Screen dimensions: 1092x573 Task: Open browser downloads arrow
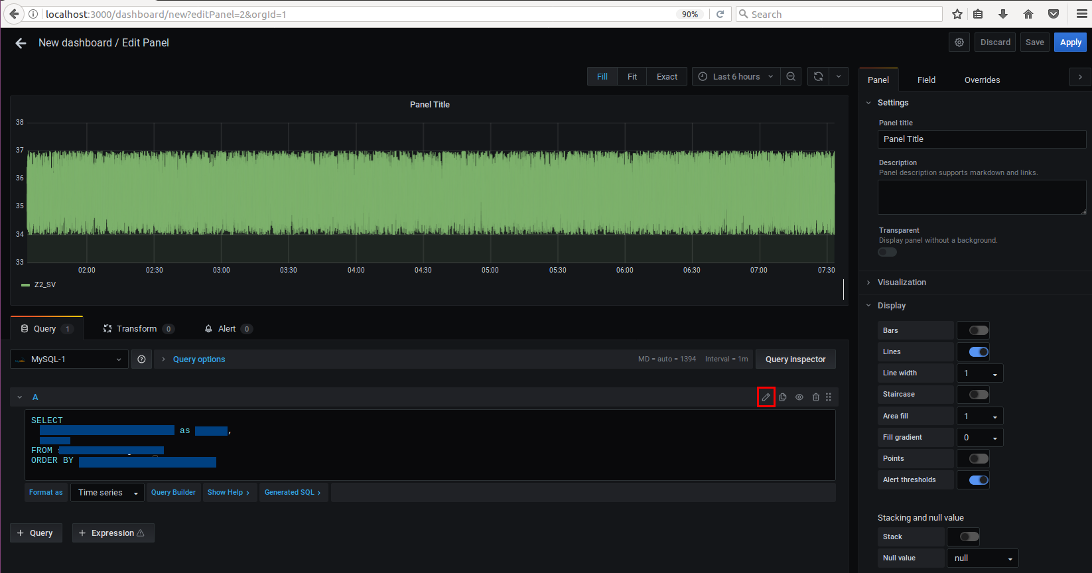pos(1003,15)
